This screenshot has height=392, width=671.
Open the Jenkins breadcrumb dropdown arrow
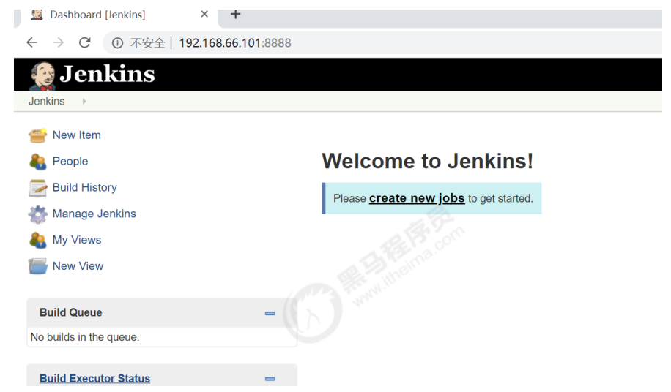click(x=84, y=102)
